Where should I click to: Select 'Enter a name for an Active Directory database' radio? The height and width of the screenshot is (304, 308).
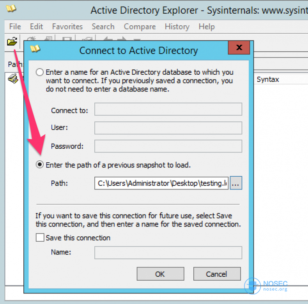[40, 72]
